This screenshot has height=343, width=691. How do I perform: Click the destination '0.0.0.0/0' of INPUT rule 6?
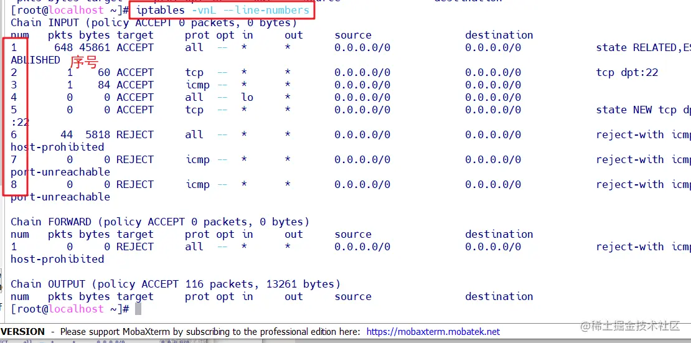pyautogui.click(x=492, y=134)
